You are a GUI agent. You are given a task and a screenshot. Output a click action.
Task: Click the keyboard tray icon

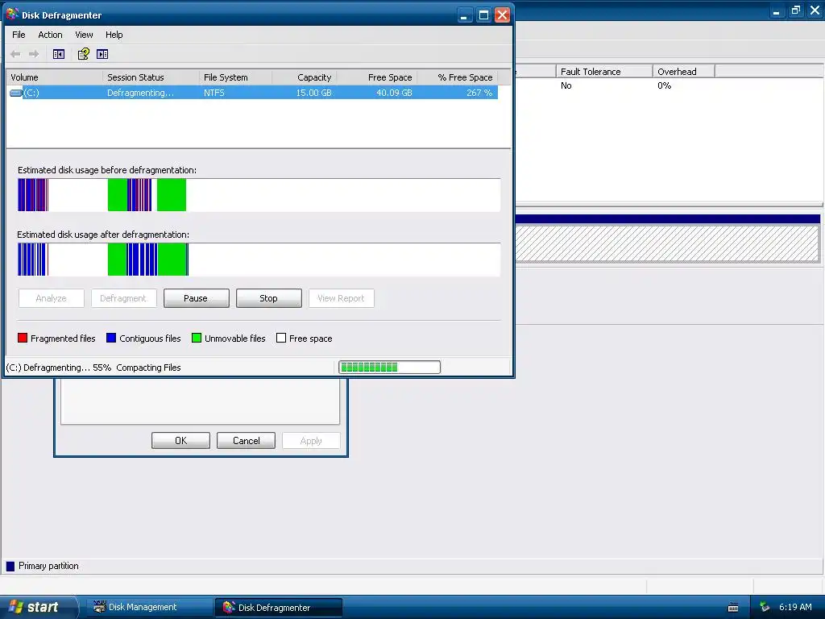pos(733,608)
